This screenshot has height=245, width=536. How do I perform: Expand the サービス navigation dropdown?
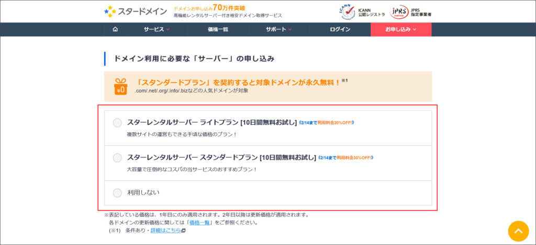pos(157,29)
